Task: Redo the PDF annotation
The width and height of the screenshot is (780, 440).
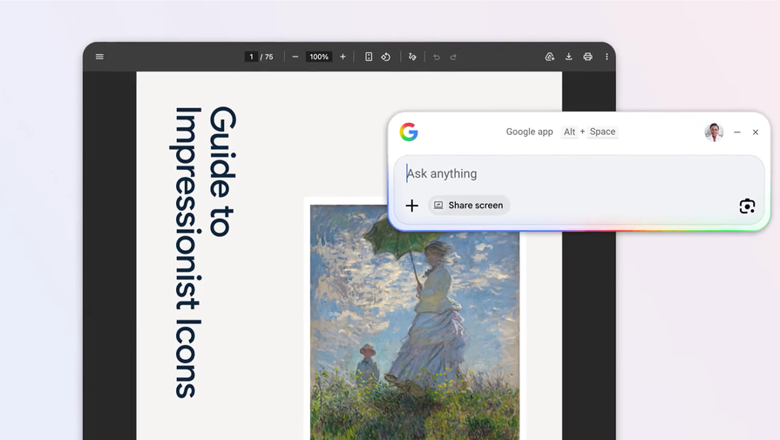Action: tap(453, 57)
